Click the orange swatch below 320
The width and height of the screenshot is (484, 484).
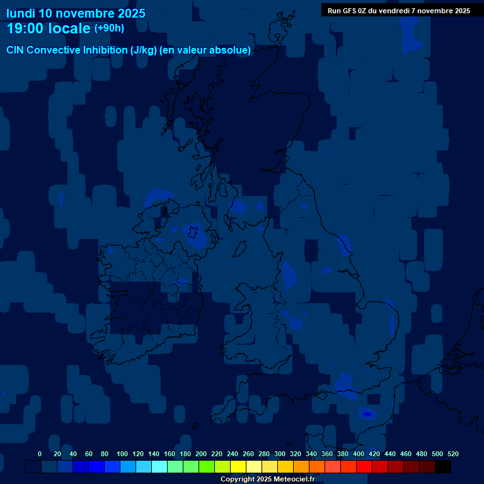click(301, 467)
